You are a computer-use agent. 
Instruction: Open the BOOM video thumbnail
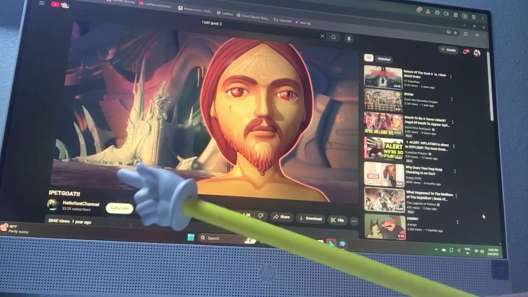(x=383, y=100)
